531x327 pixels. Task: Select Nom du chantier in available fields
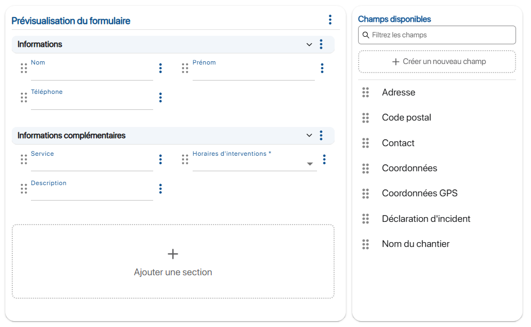[416, 244]
